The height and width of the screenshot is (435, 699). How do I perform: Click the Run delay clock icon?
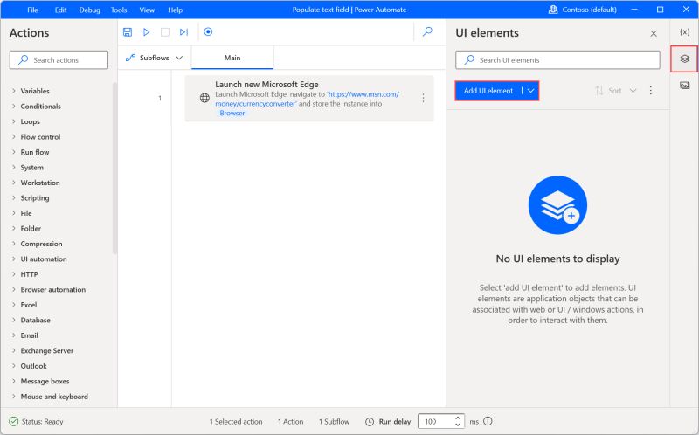click(x=370, y=422)
